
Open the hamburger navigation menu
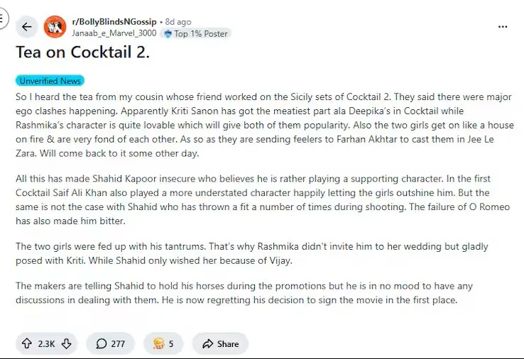tap(3, 21)
